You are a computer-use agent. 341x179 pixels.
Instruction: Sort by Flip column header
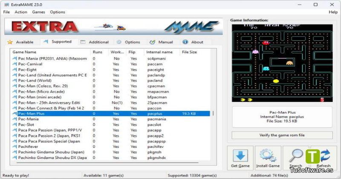click(x=135, y=52)
